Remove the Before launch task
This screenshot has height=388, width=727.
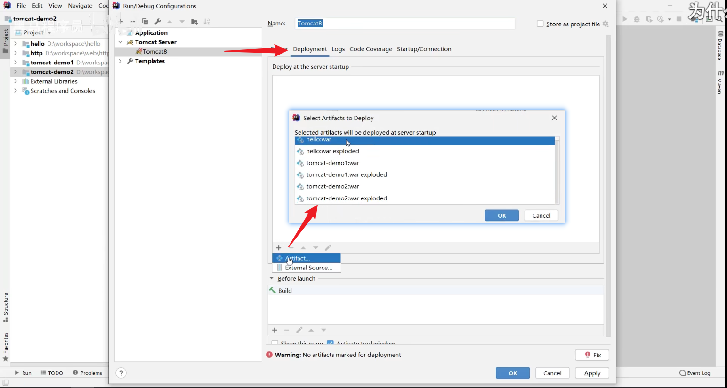(x=287, y=330)
